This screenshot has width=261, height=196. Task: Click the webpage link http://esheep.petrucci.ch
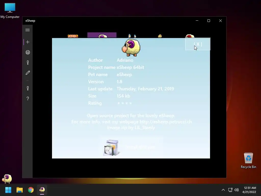click(x=166, y=122)
